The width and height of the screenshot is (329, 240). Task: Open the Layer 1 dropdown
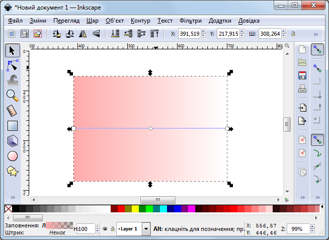pyautogui.click(x=146, y=229)
